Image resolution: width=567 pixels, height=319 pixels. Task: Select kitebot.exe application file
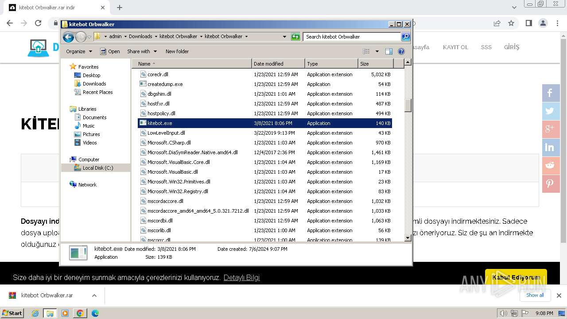265,123
